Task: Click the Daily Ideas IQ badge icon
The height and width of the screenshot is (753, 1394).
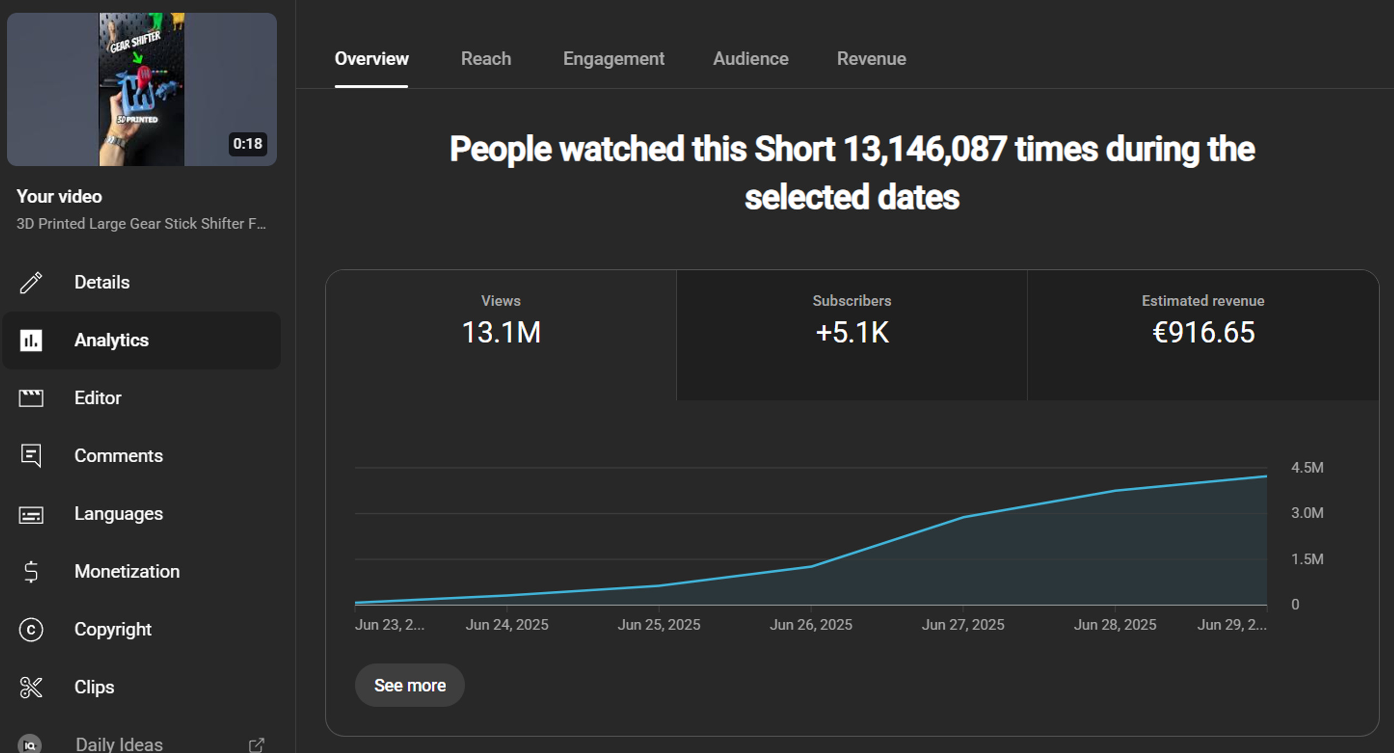Action: pos(30,744)
